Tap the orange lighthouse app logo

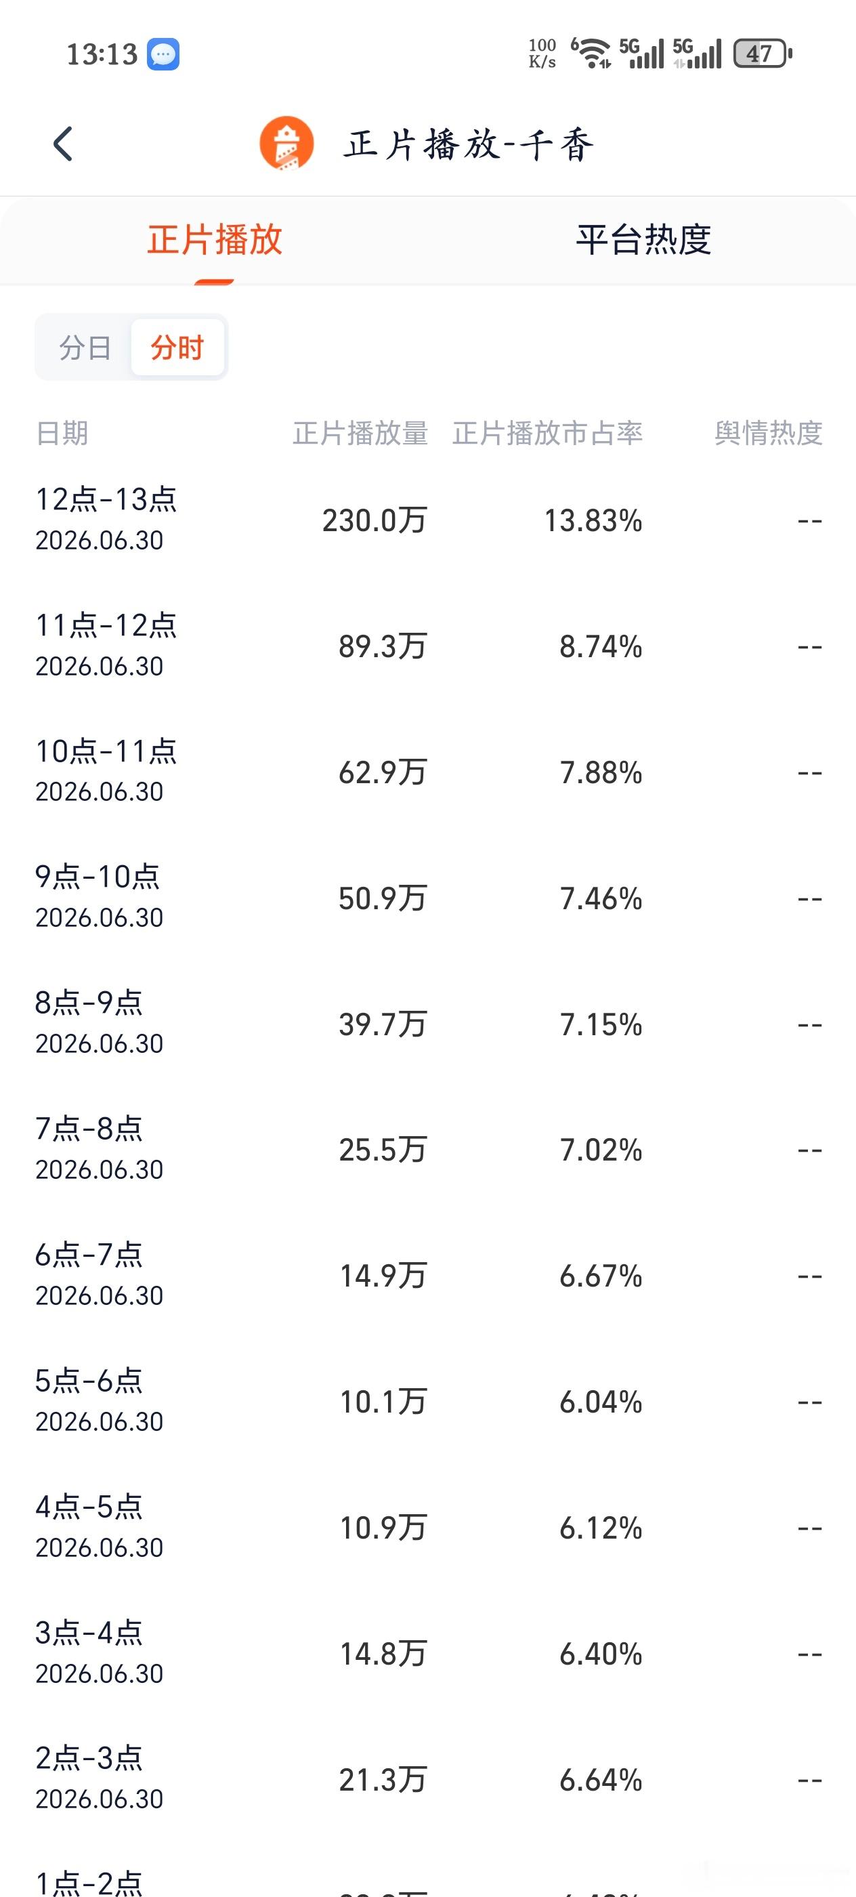click(286, 143)
